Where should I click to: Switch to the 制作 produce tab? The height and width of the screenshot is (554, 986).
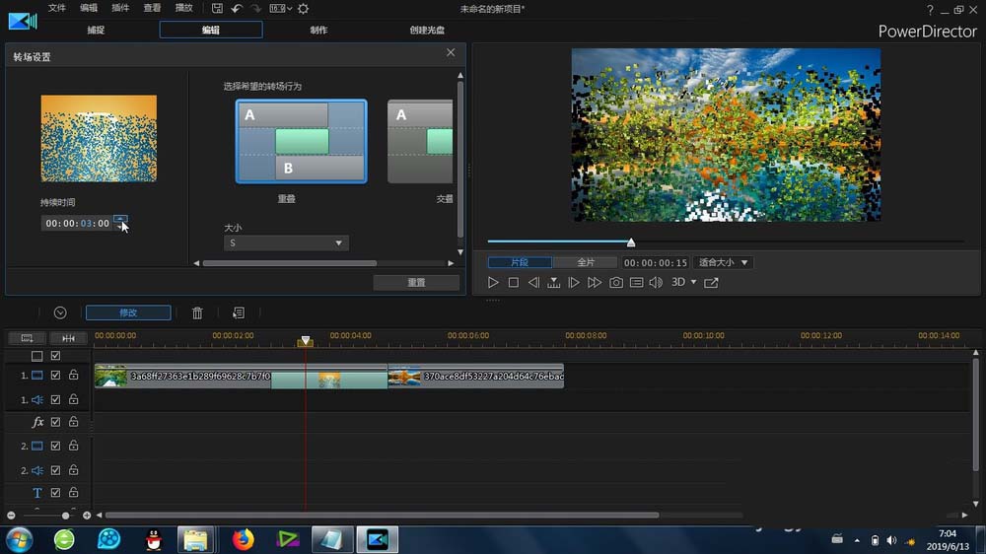(318, 30)
